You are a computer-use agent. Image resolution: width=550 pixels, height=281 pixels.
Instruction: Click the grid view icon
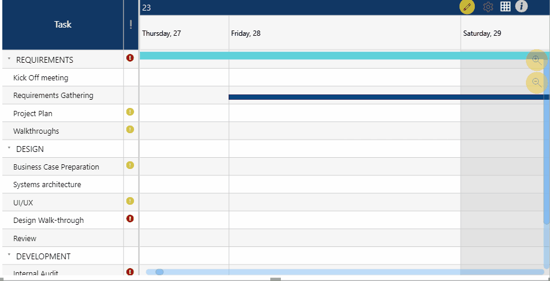pyautogui.click(x=505, y=6)
